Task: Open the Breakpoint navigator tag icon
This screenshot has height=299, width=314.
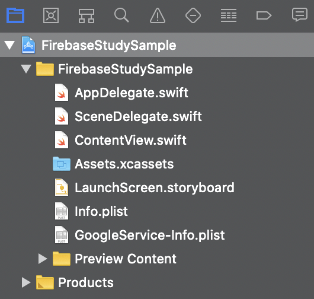Action: coord(264,15)
